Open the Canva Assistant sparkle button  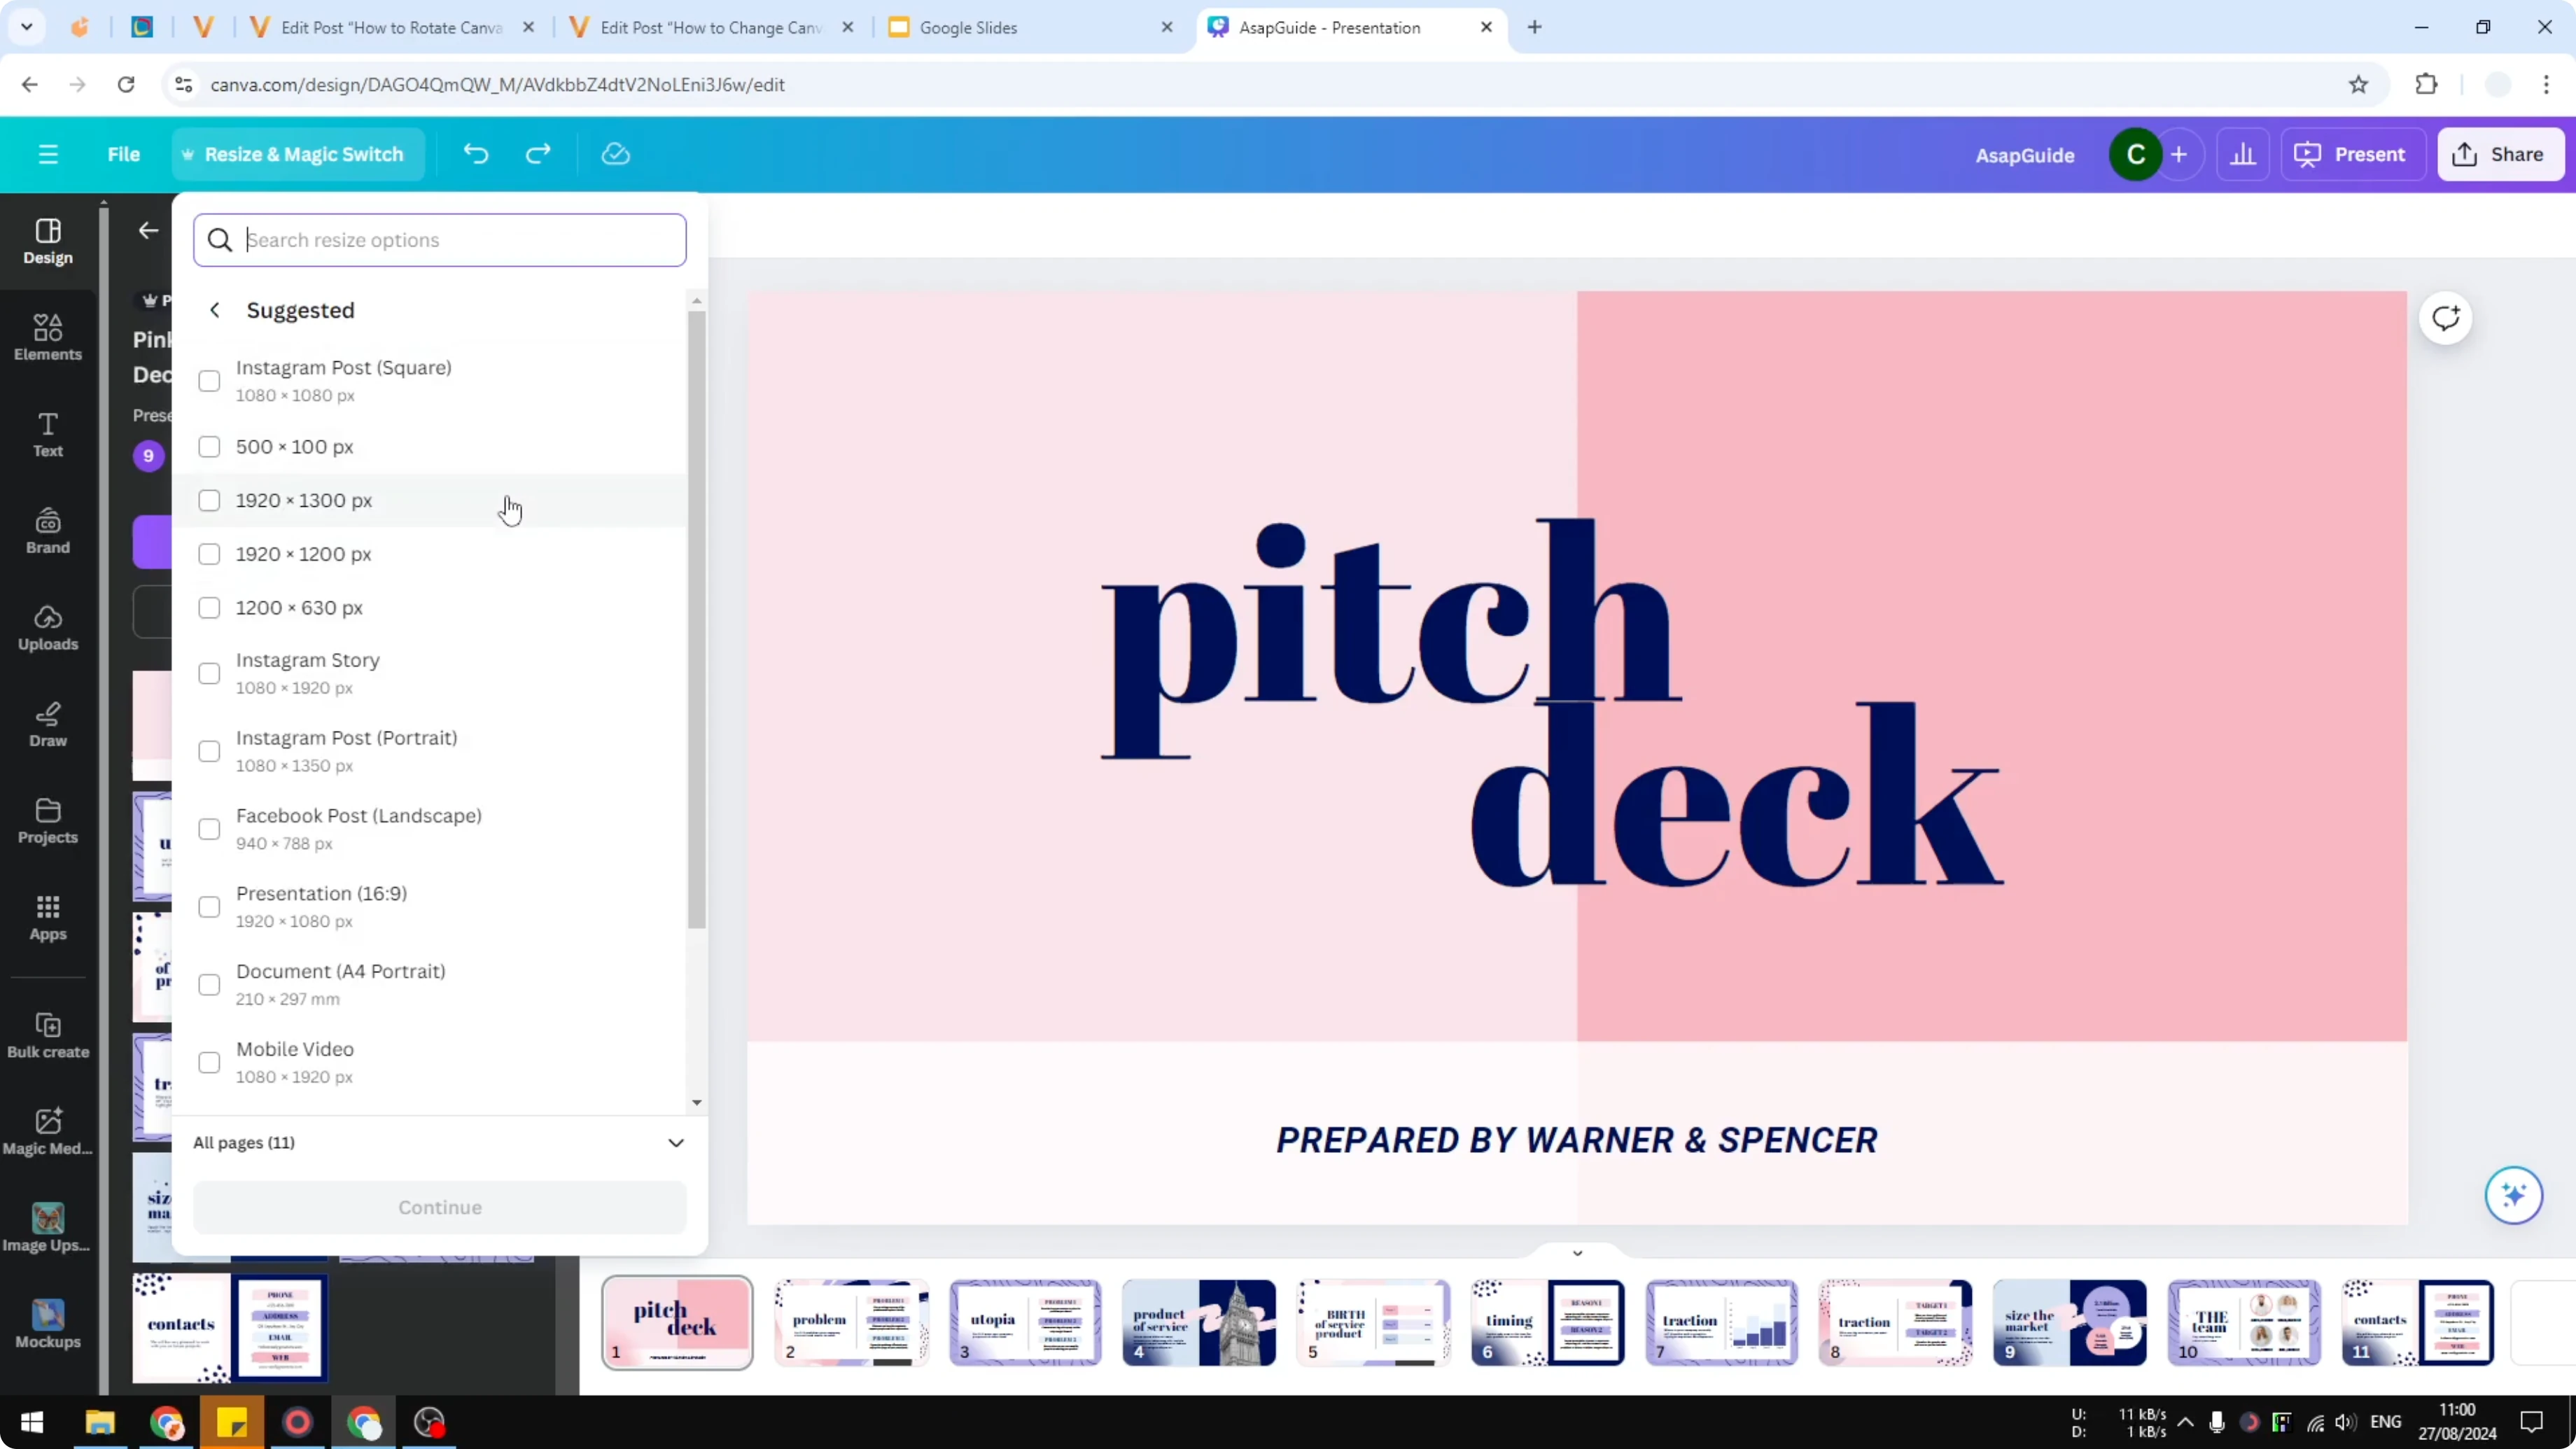tap(2514, 1194)
